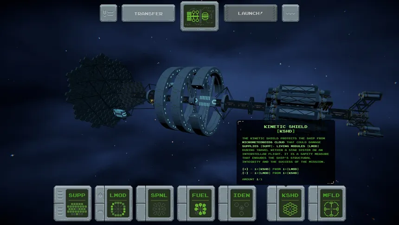Decrease LMOD with its minus button
Screen dimensions: 399x225
pos(101,211)
